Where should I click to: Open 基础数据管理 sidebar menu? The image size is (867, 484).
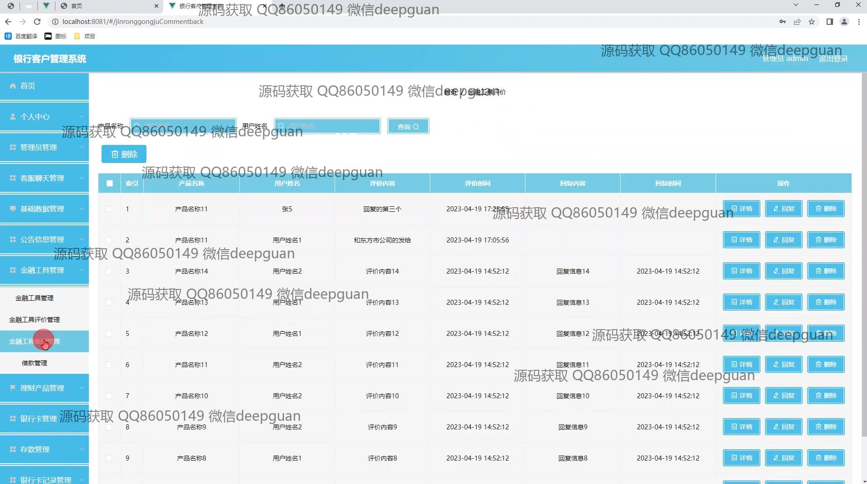coord(44,209)
